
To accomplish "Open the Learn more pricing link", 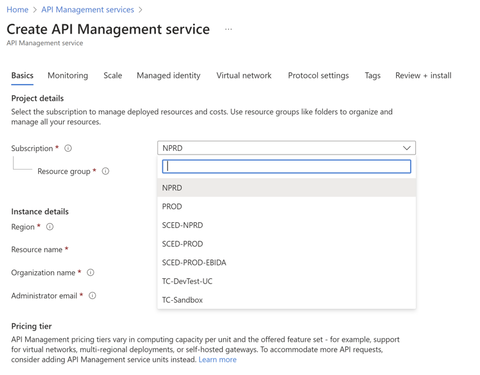I will 217,360.
